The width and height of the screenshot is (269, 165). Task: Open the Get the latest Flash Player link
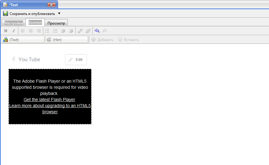pos(49,99)
